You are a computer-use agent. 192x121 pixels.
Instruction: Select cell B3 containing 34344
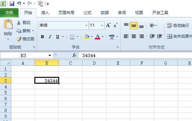click(x=47, y=80)
